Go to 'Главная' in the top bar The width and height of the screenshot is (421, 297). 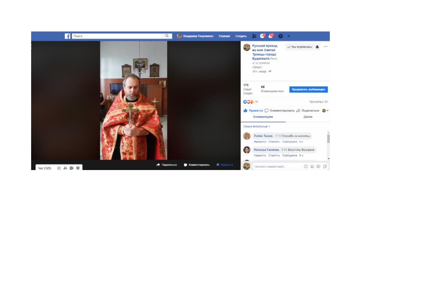tap(224, 36)
